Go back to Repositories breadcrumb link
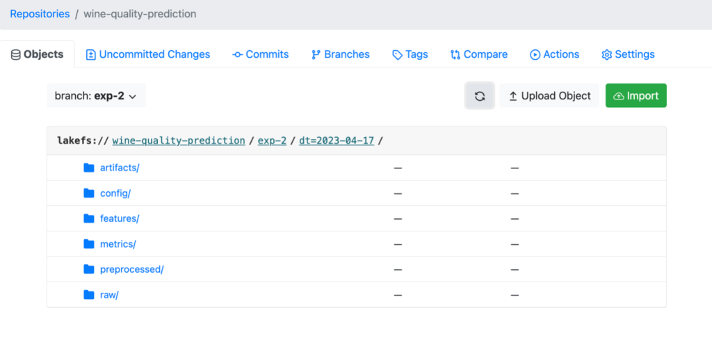 click(40, 14)
